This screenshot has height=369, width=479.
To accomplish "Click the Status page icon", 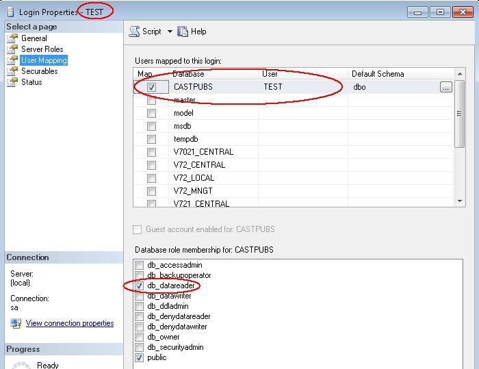I will [12, 82].
